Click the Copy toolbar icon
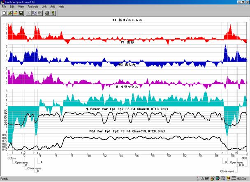 point(34,13)
